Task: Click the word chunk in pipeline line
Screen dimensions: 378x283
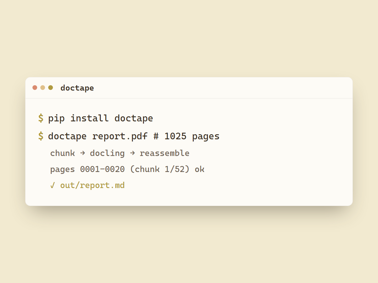Action: click(62, 153)
